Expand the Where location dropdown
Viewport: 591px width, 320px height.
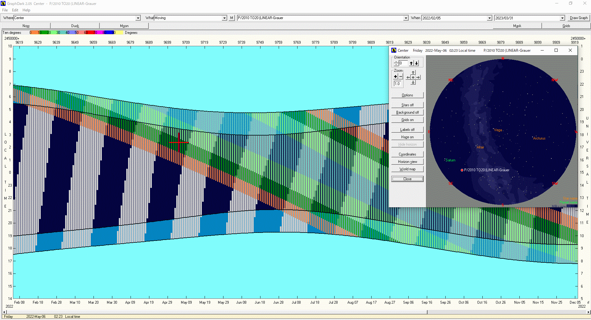pyautogui.click(x=138, y=18)
